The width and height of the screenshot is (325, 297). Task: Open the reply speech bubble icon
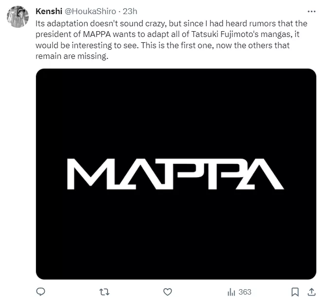41,292
